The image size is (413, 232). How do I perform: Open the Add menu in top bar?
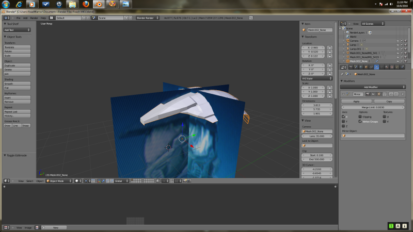[25, 18]
